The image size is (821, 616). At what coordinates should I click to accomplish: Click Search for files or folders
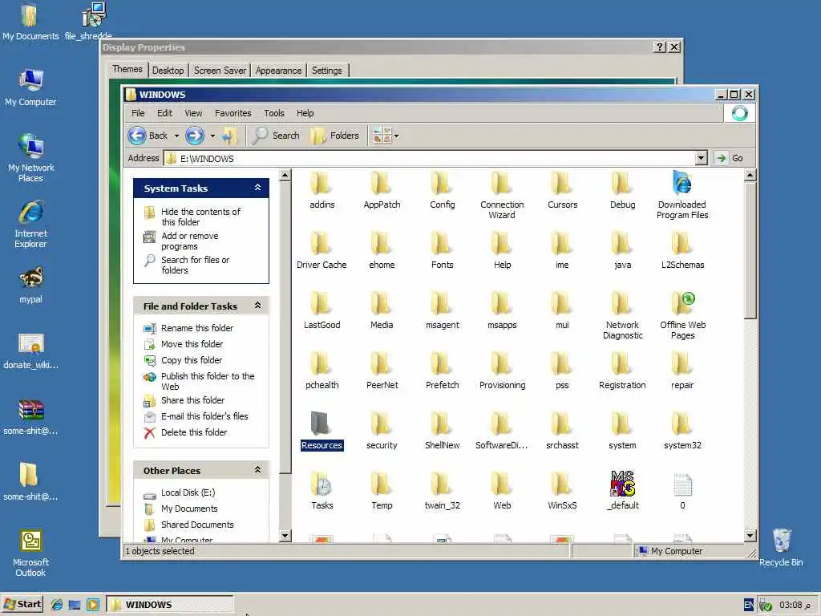tap(195, 265)
